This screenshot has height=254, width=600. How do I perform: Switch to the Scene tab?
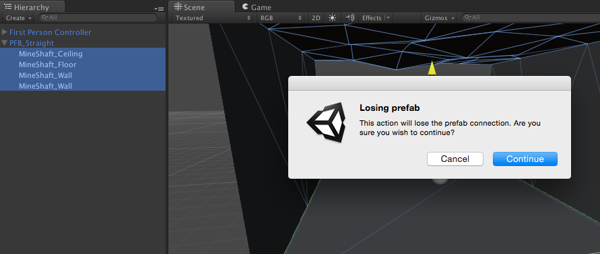[201, 7]
